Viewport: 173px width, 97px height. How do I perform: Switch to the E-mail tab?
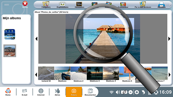pyautogui.click(x=24, y=92)
